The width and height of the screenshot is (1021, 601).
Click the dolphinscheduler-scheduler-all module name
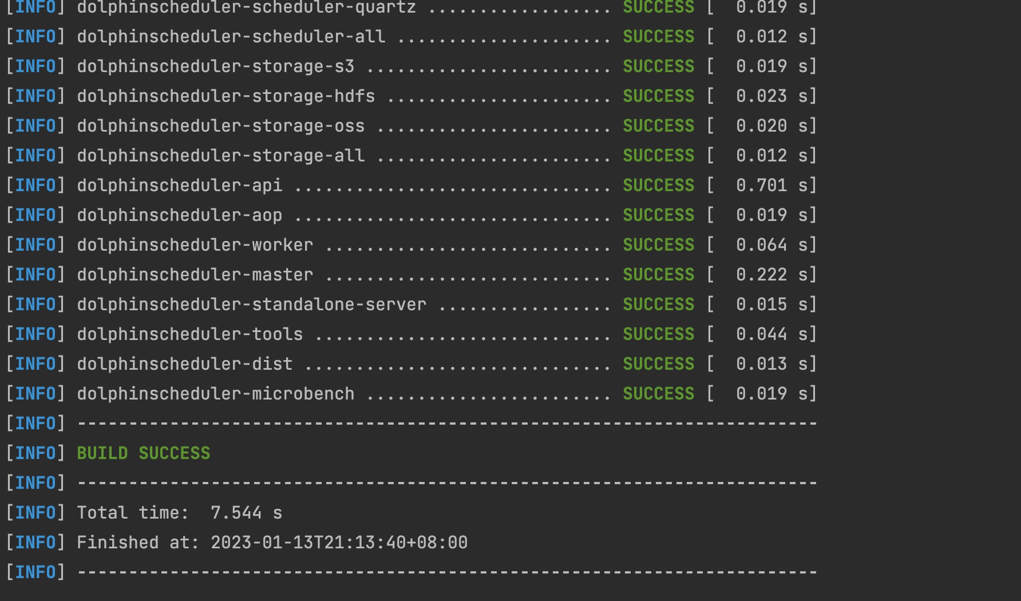point(231,37)
